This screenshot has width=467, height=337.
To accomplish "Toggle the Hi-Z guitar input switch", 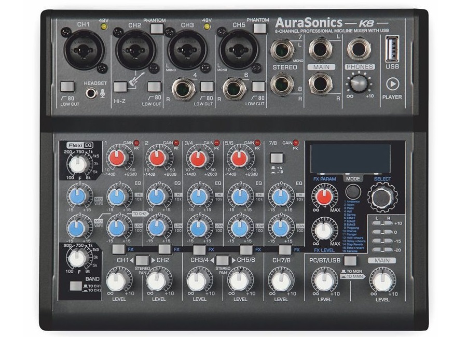I will pos(120,87).
